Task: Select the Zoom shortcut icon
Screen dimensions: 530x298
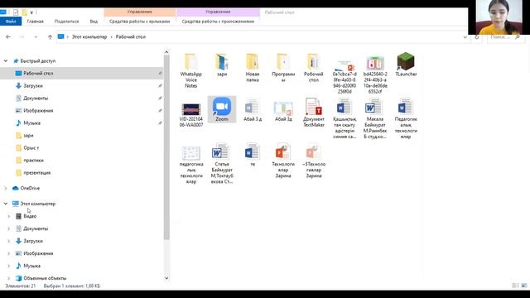Action: point(222,109)
